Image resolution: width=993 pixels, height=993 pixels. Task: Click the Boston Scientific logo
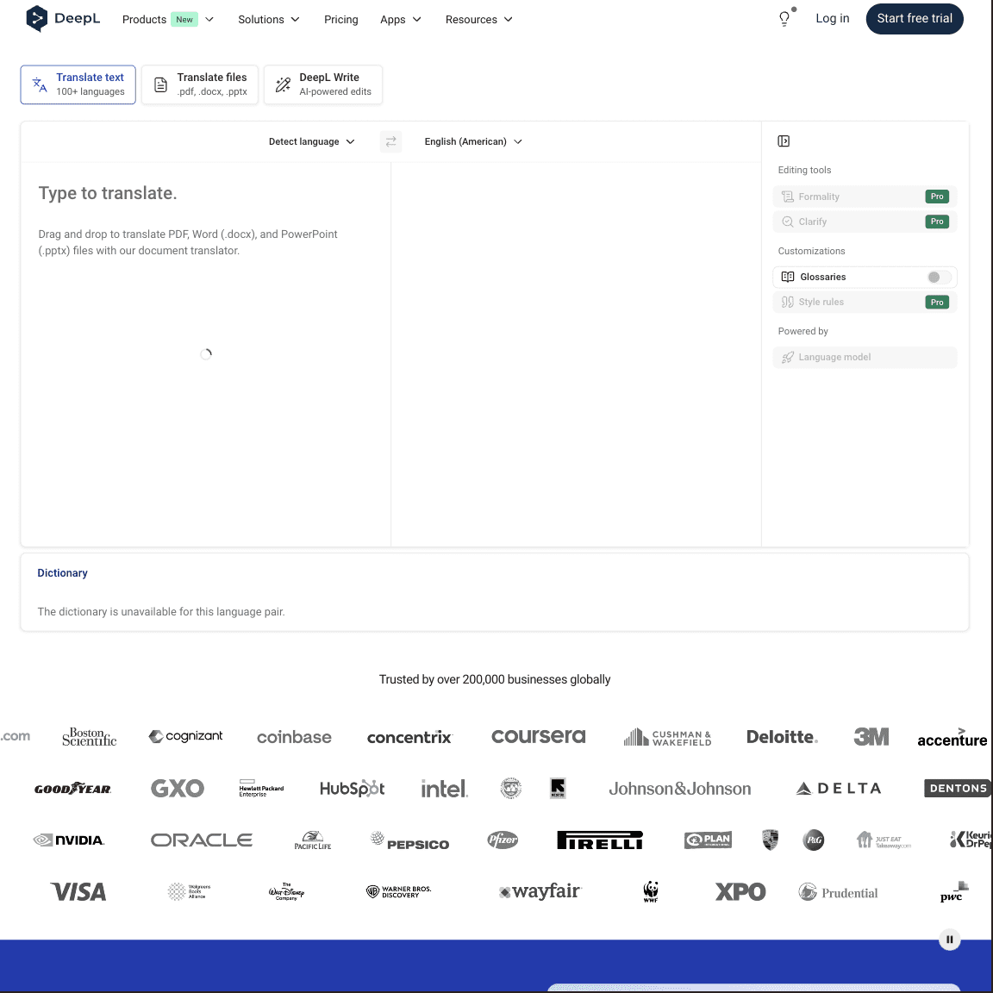[x=90, y=736]
